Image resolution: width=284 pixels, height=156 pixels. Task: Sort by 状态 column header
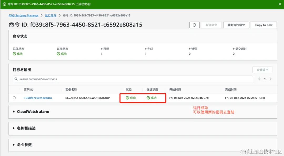(x=129, y=90)
